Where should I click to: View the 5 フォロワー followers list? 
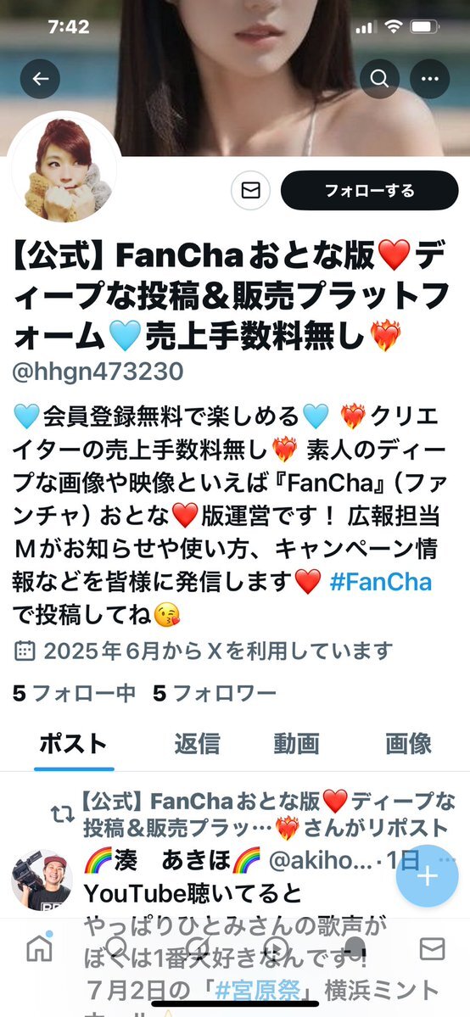[215, 694]
